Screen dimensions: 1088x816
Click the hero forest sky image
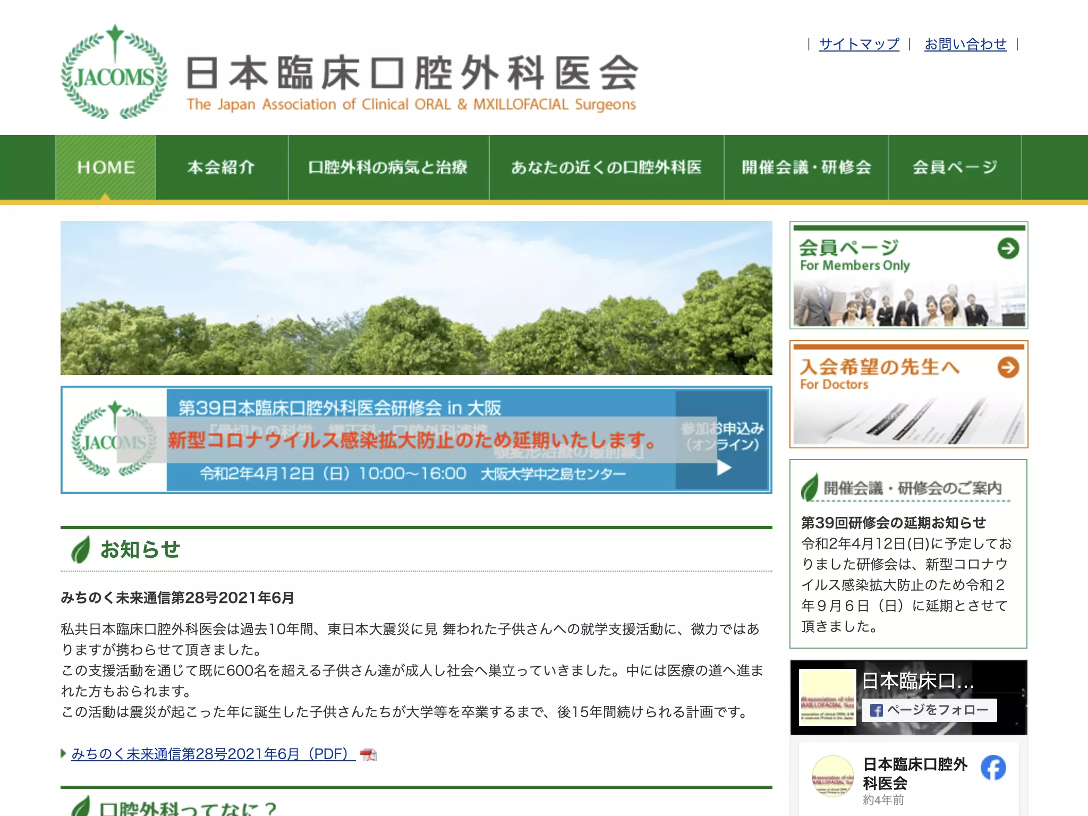(x=416, y=298)
